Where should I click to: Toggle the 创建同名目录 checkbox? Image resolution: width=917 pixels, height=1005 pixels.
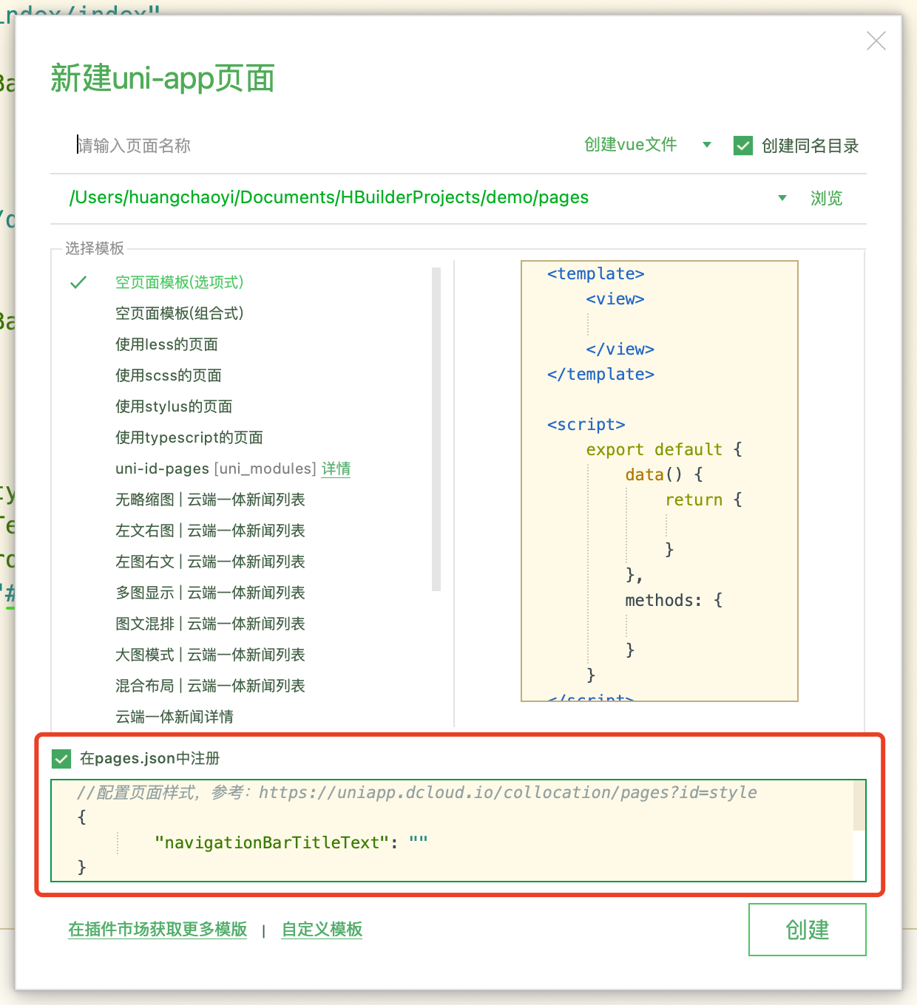743,146
